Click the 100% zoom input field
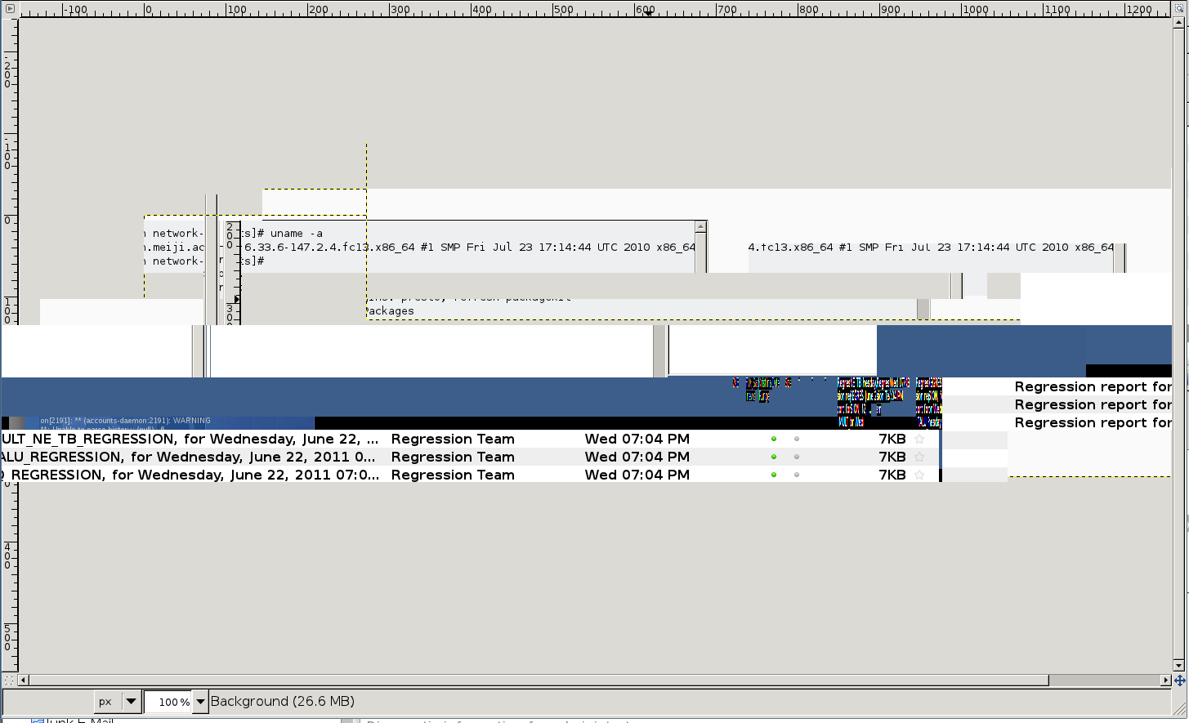 point(169,702)
